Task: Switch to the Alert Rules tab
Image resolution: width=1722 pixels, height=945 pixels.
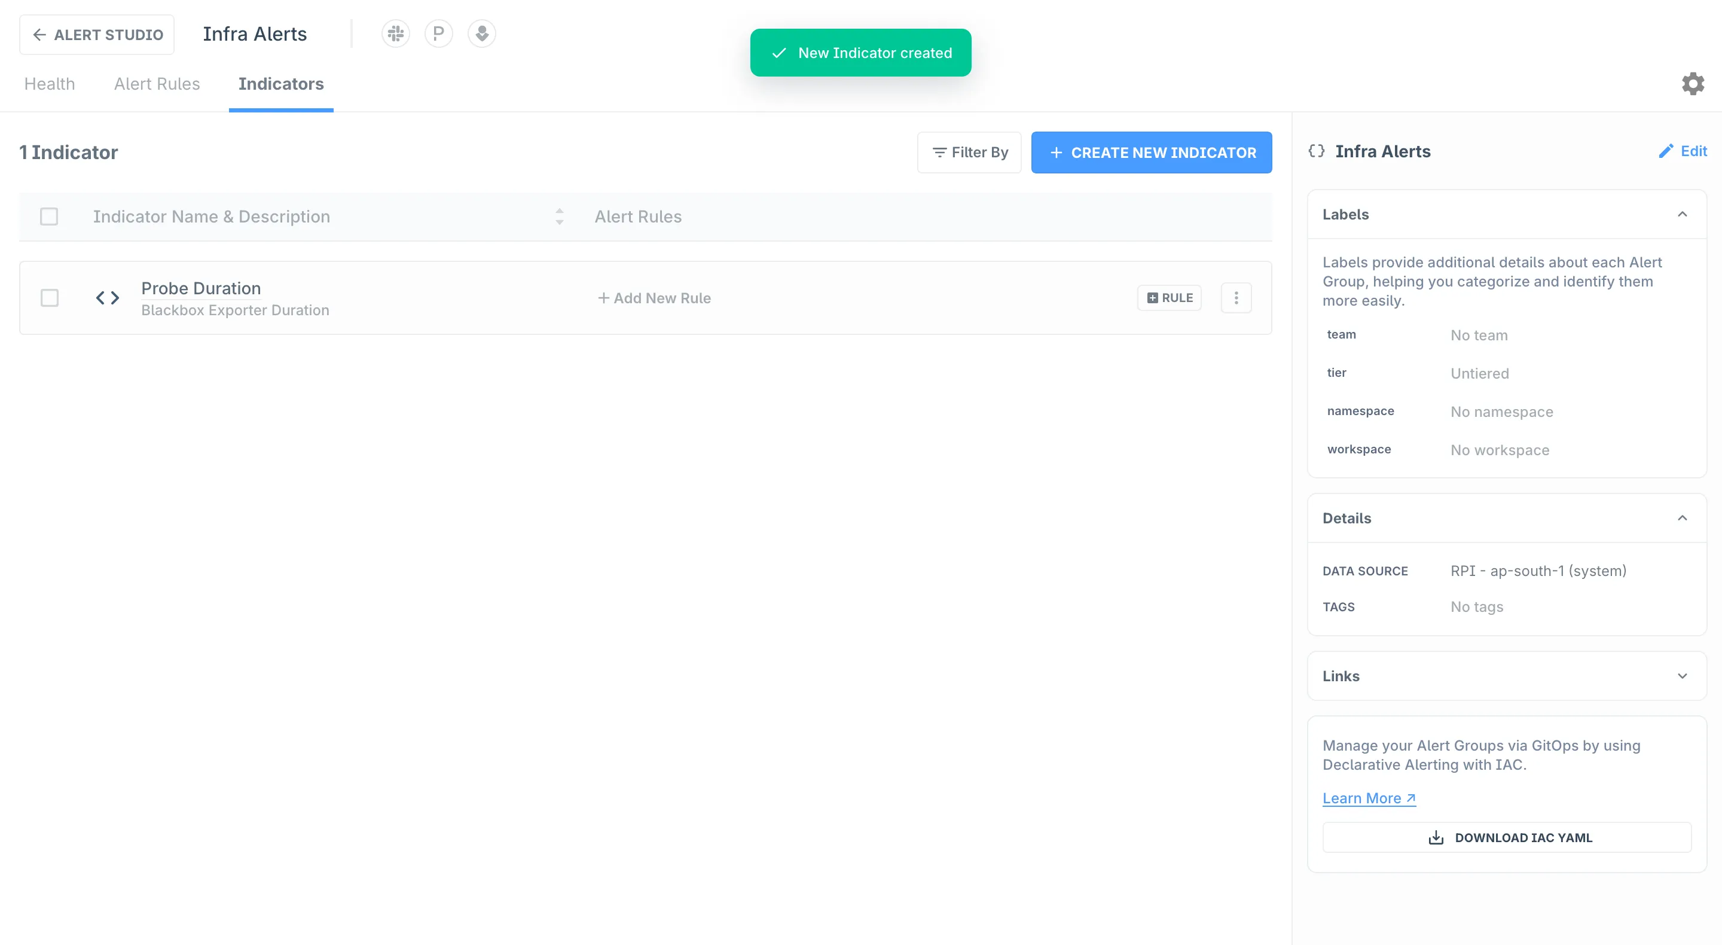Action: [156, 84]
